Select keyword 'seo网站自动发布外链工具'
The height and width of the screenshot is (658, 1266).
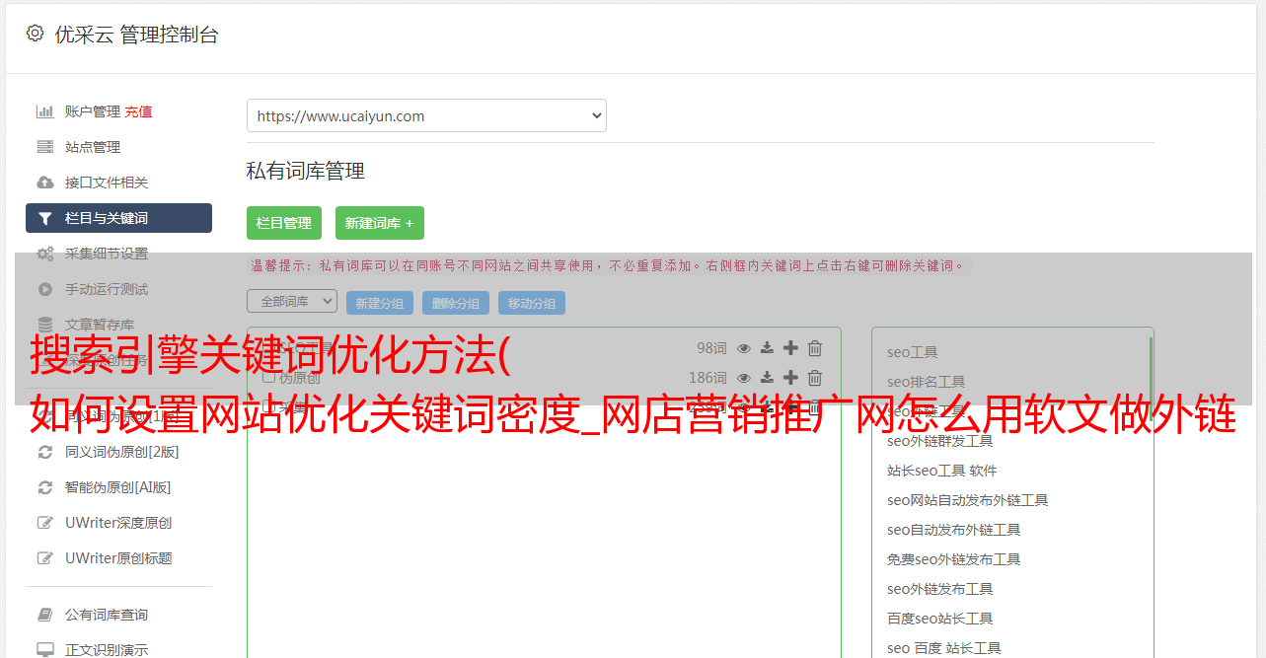[x=968, y=500]
